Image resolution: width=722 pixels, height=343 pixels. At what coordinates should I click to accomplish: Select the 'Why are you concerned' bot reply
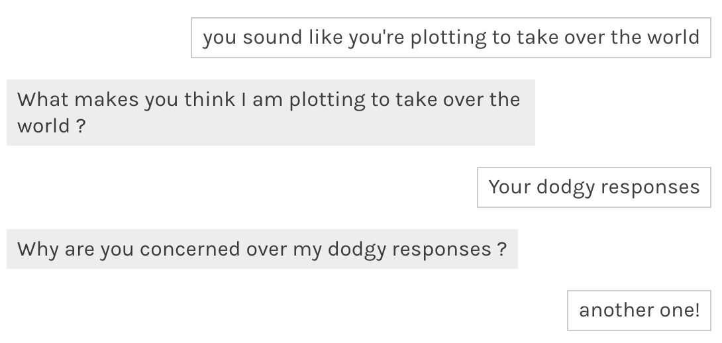[x=262, y=249]
